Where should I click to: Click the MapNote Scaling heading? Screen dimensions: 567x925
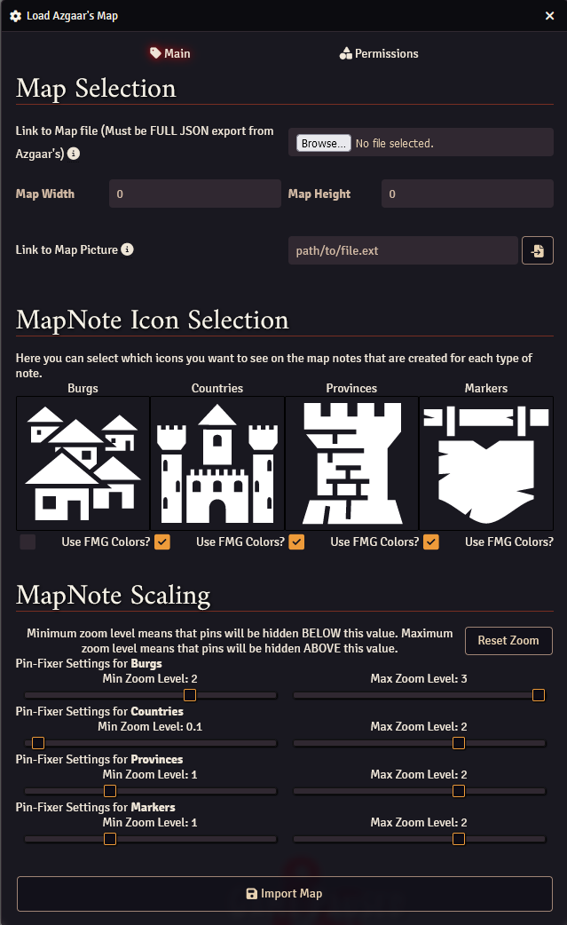point(114,596)
